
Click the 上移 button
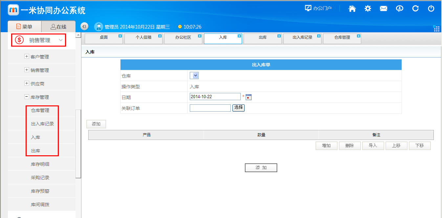click(x=396, y=146)
